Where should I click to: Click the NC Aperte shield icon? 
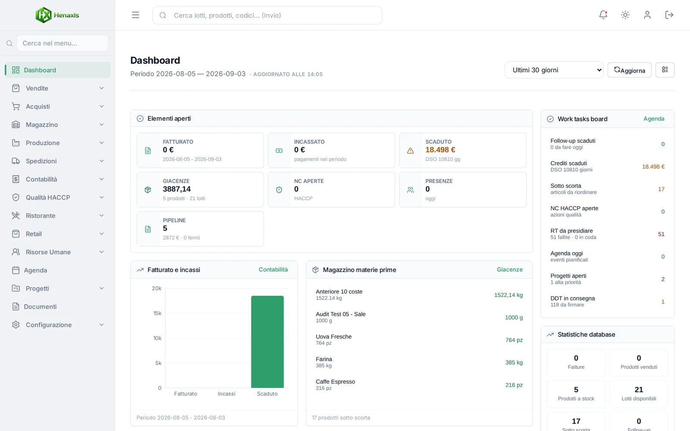(279, 190)
